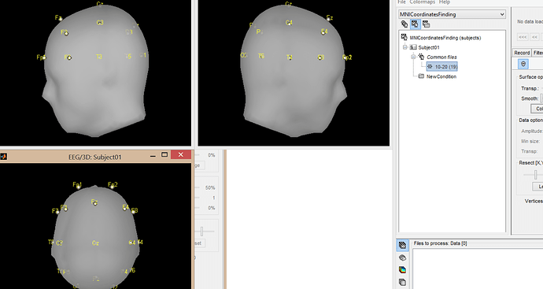Maximize the EEG/3D Subject01 window
The width and height of the screenshot is (543, 289).
164,155
